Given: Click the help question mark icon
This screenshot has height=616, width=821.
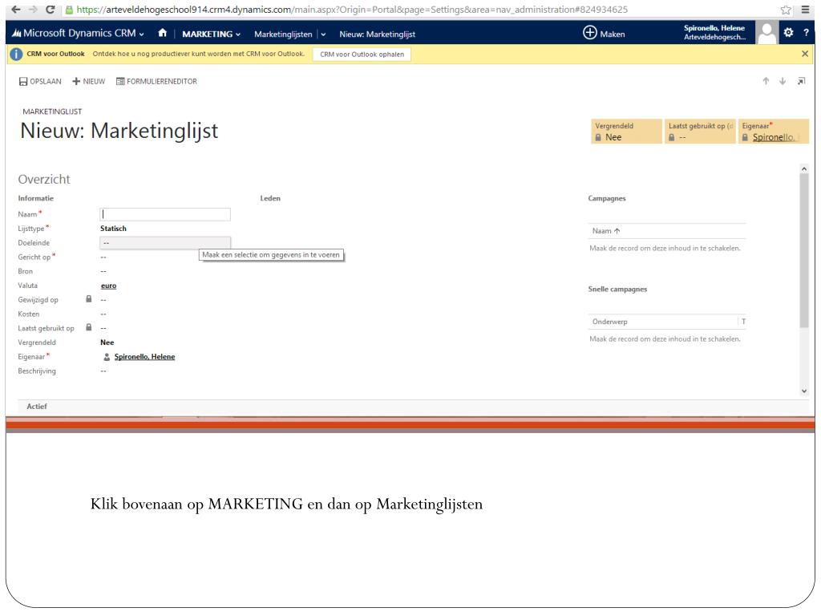Looking at the screenshot, I should (806, 34).
